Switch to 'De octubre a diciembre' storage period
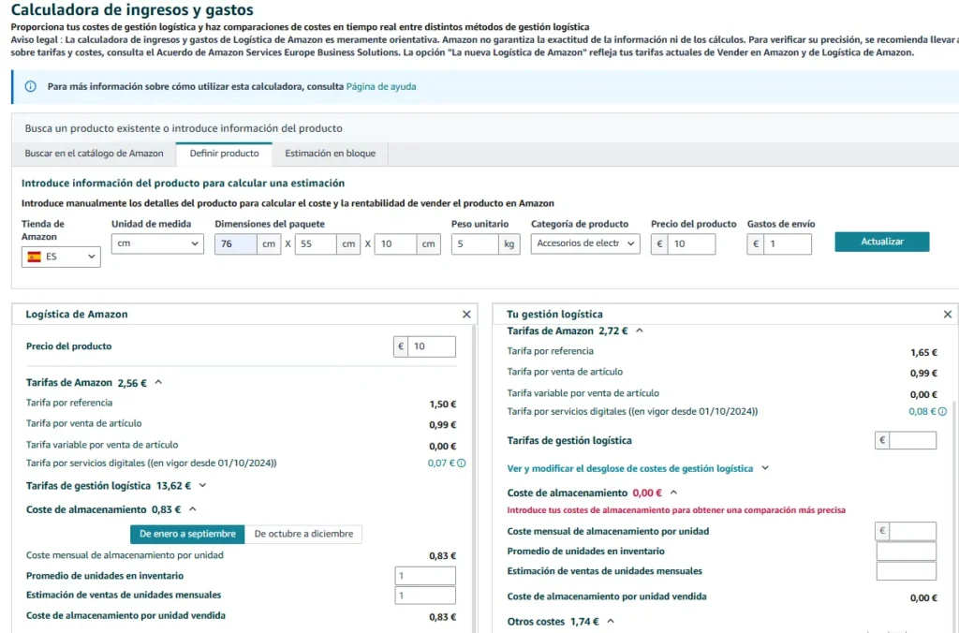The width and height of the screenshot is (959, 633). pos(303,534)
